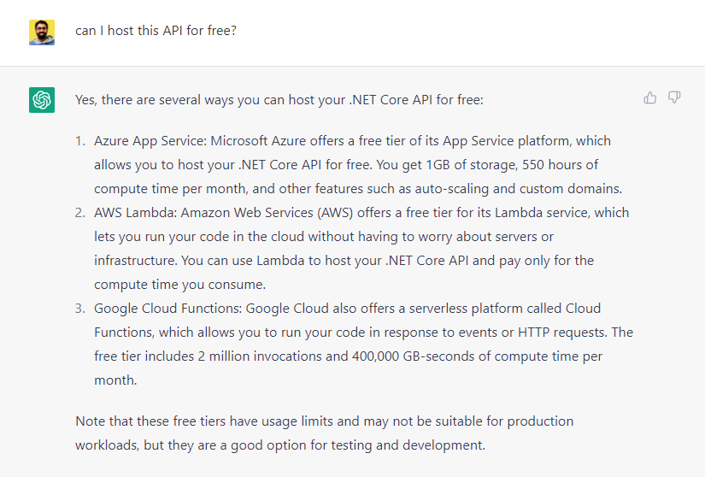Click the 'Google Cloud Functions:' heading text

point(168,309)
